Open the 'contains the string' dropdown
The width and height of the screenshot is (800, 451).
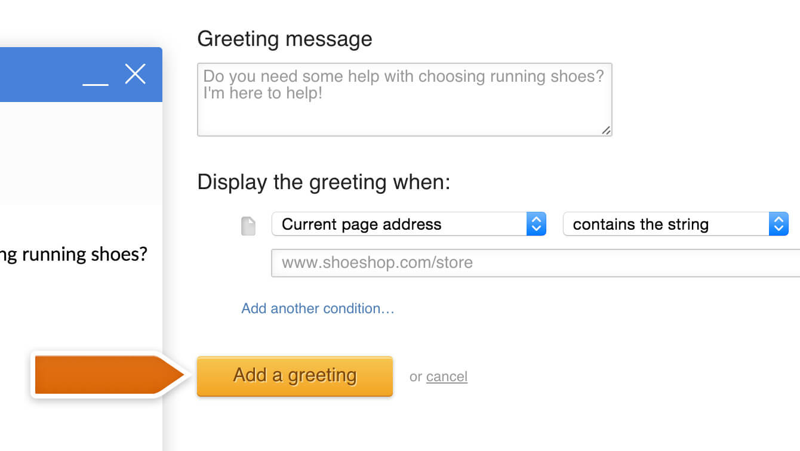676,224
